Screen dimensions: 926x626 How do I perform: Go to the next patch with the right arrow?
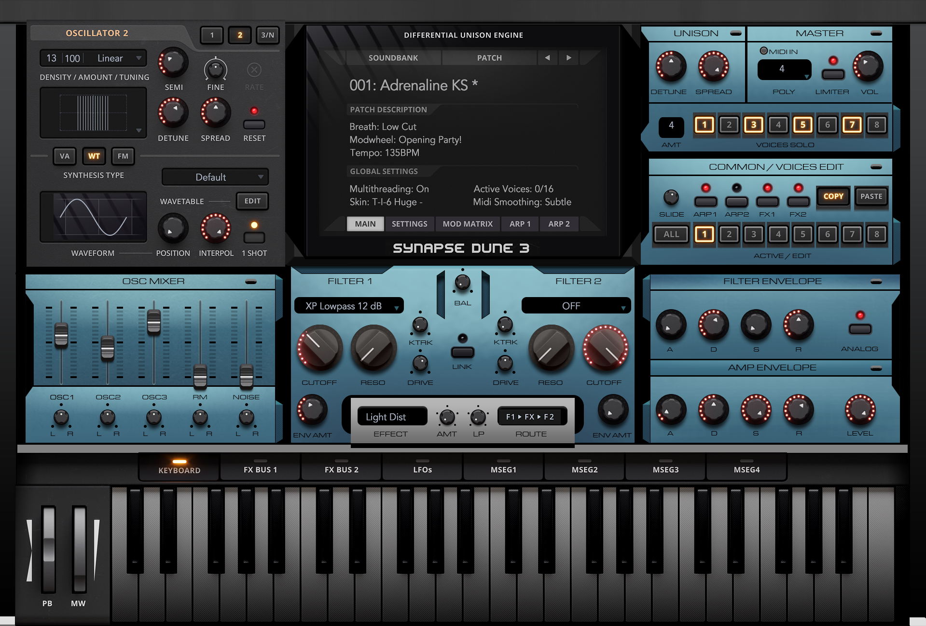[569, 57]
